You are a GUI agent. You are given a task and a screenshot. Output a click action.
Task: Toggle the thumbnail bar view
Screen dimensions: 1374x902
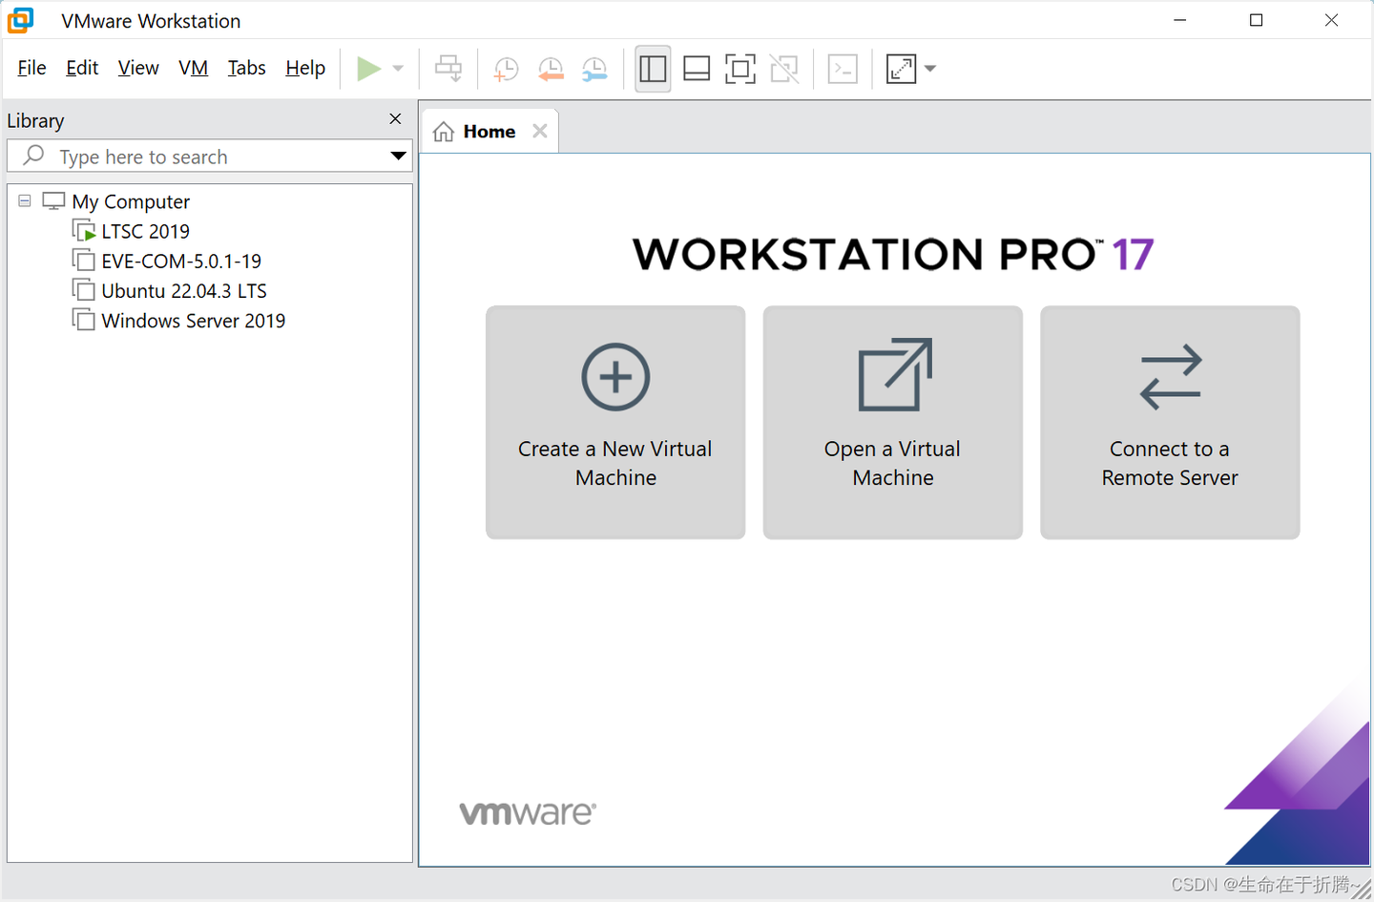point(697,69)
